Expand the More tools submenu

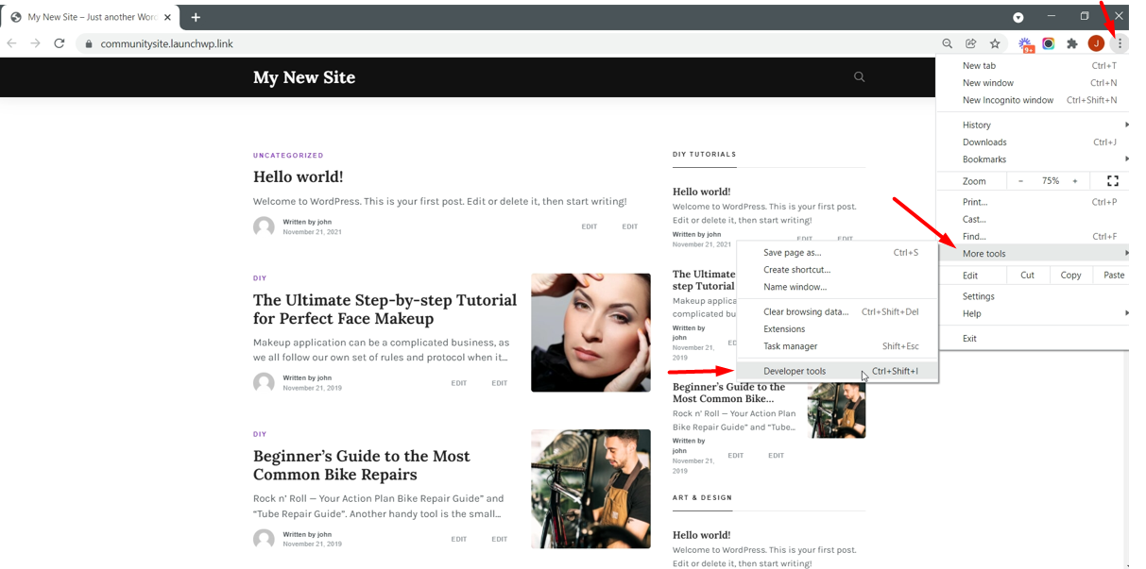(x=1032, y=253)
